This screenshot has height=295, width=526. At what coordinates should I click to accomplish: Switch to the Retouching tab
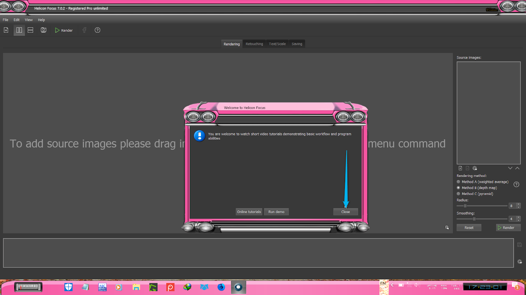[x=254, y=44]
